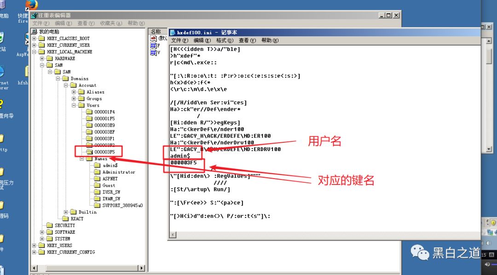Open Notepad 文件(F) menu
This screenshot has height=275, width=497.
tap(180, 40)
